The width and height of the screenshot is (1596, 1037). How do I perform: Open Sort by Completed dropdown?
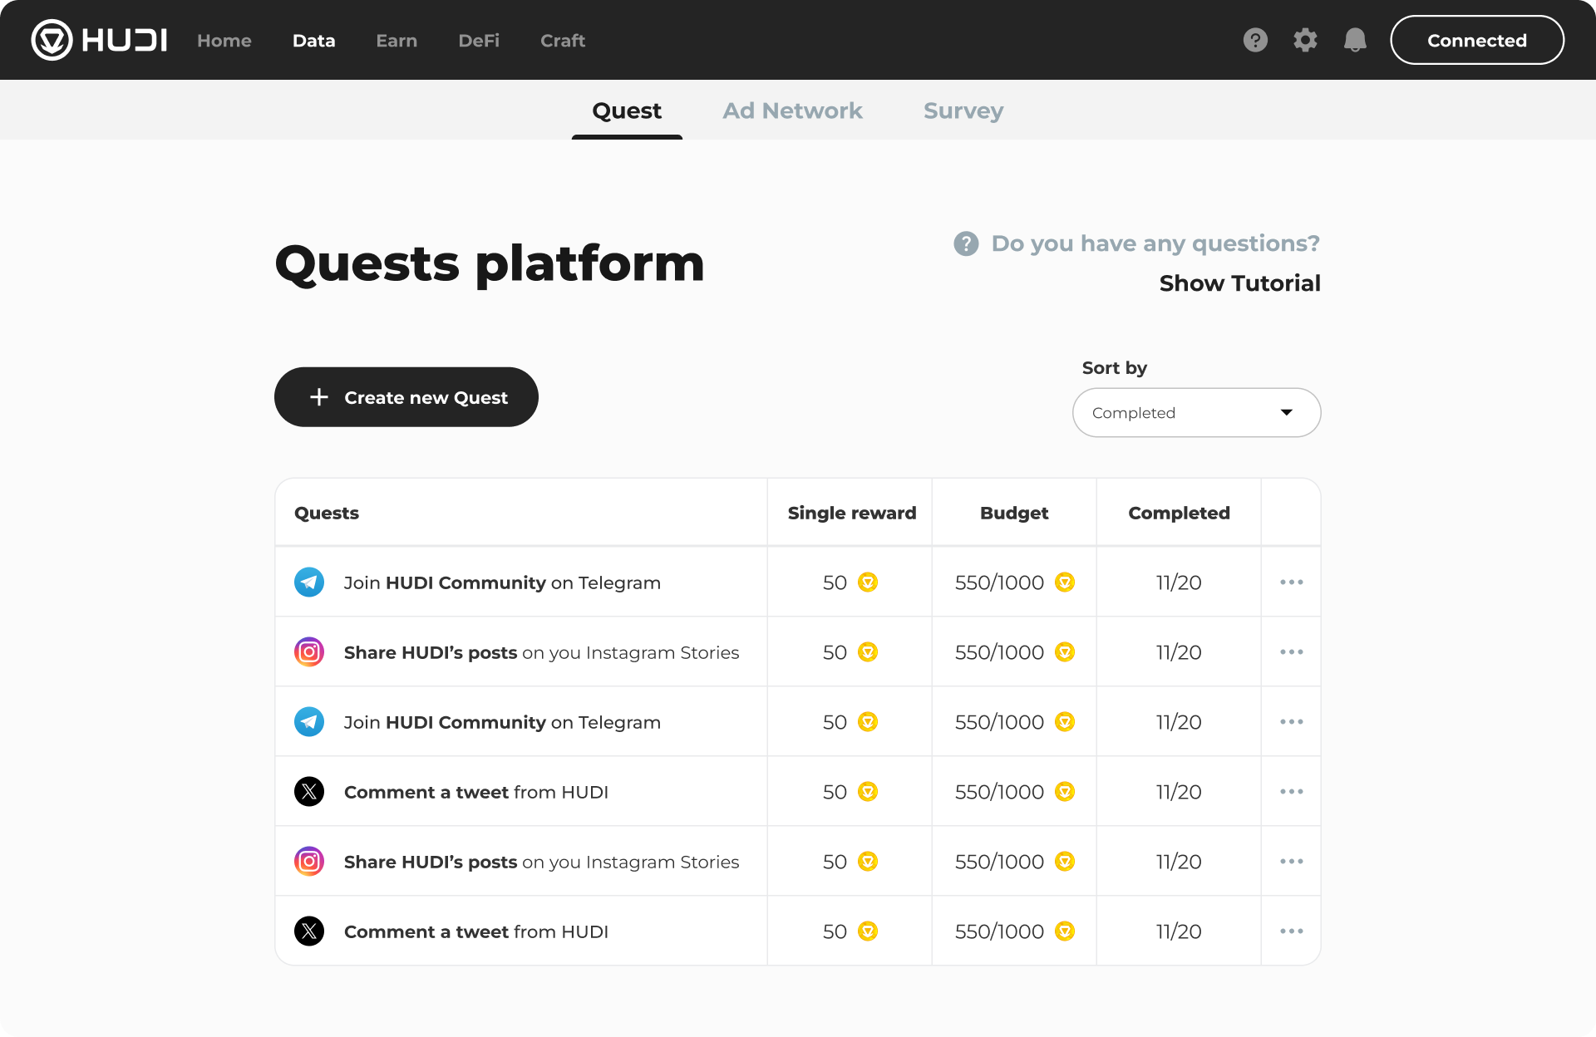[1196, 413]
